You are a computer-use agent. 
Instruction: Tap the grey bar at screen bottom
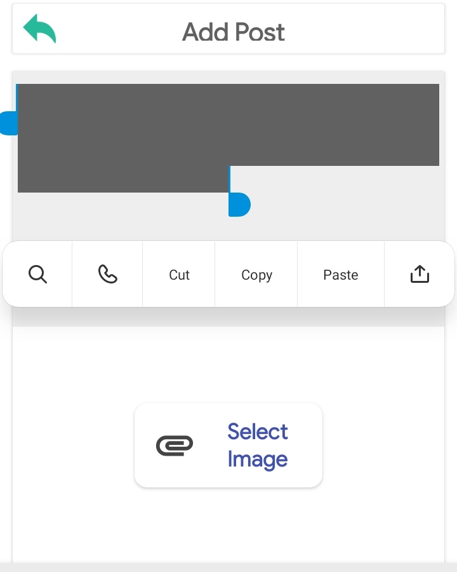tap(228, 567)
